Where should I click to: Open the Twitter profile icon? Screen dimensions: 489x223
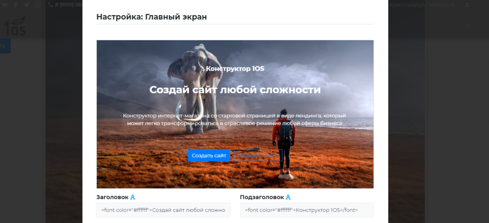click(x=26, y=4)
